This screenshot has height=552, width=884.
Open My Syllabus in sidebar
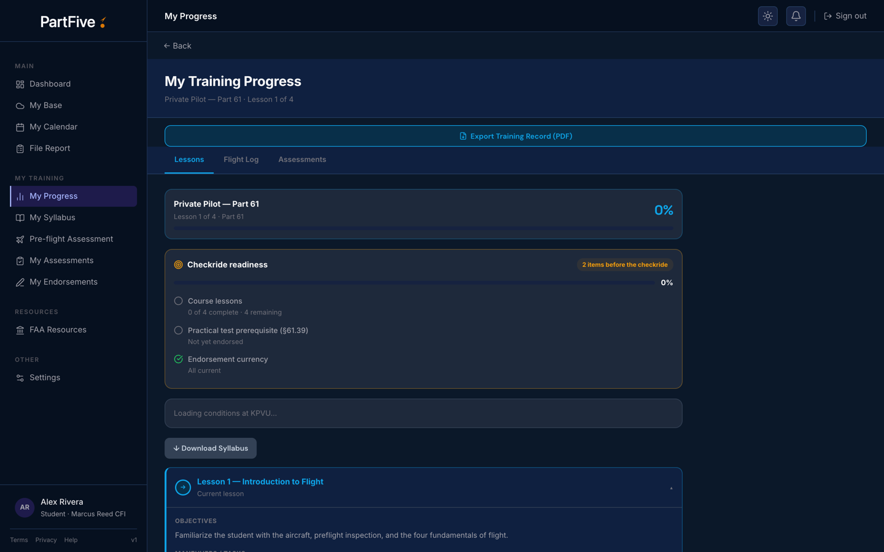coord(74,218)
